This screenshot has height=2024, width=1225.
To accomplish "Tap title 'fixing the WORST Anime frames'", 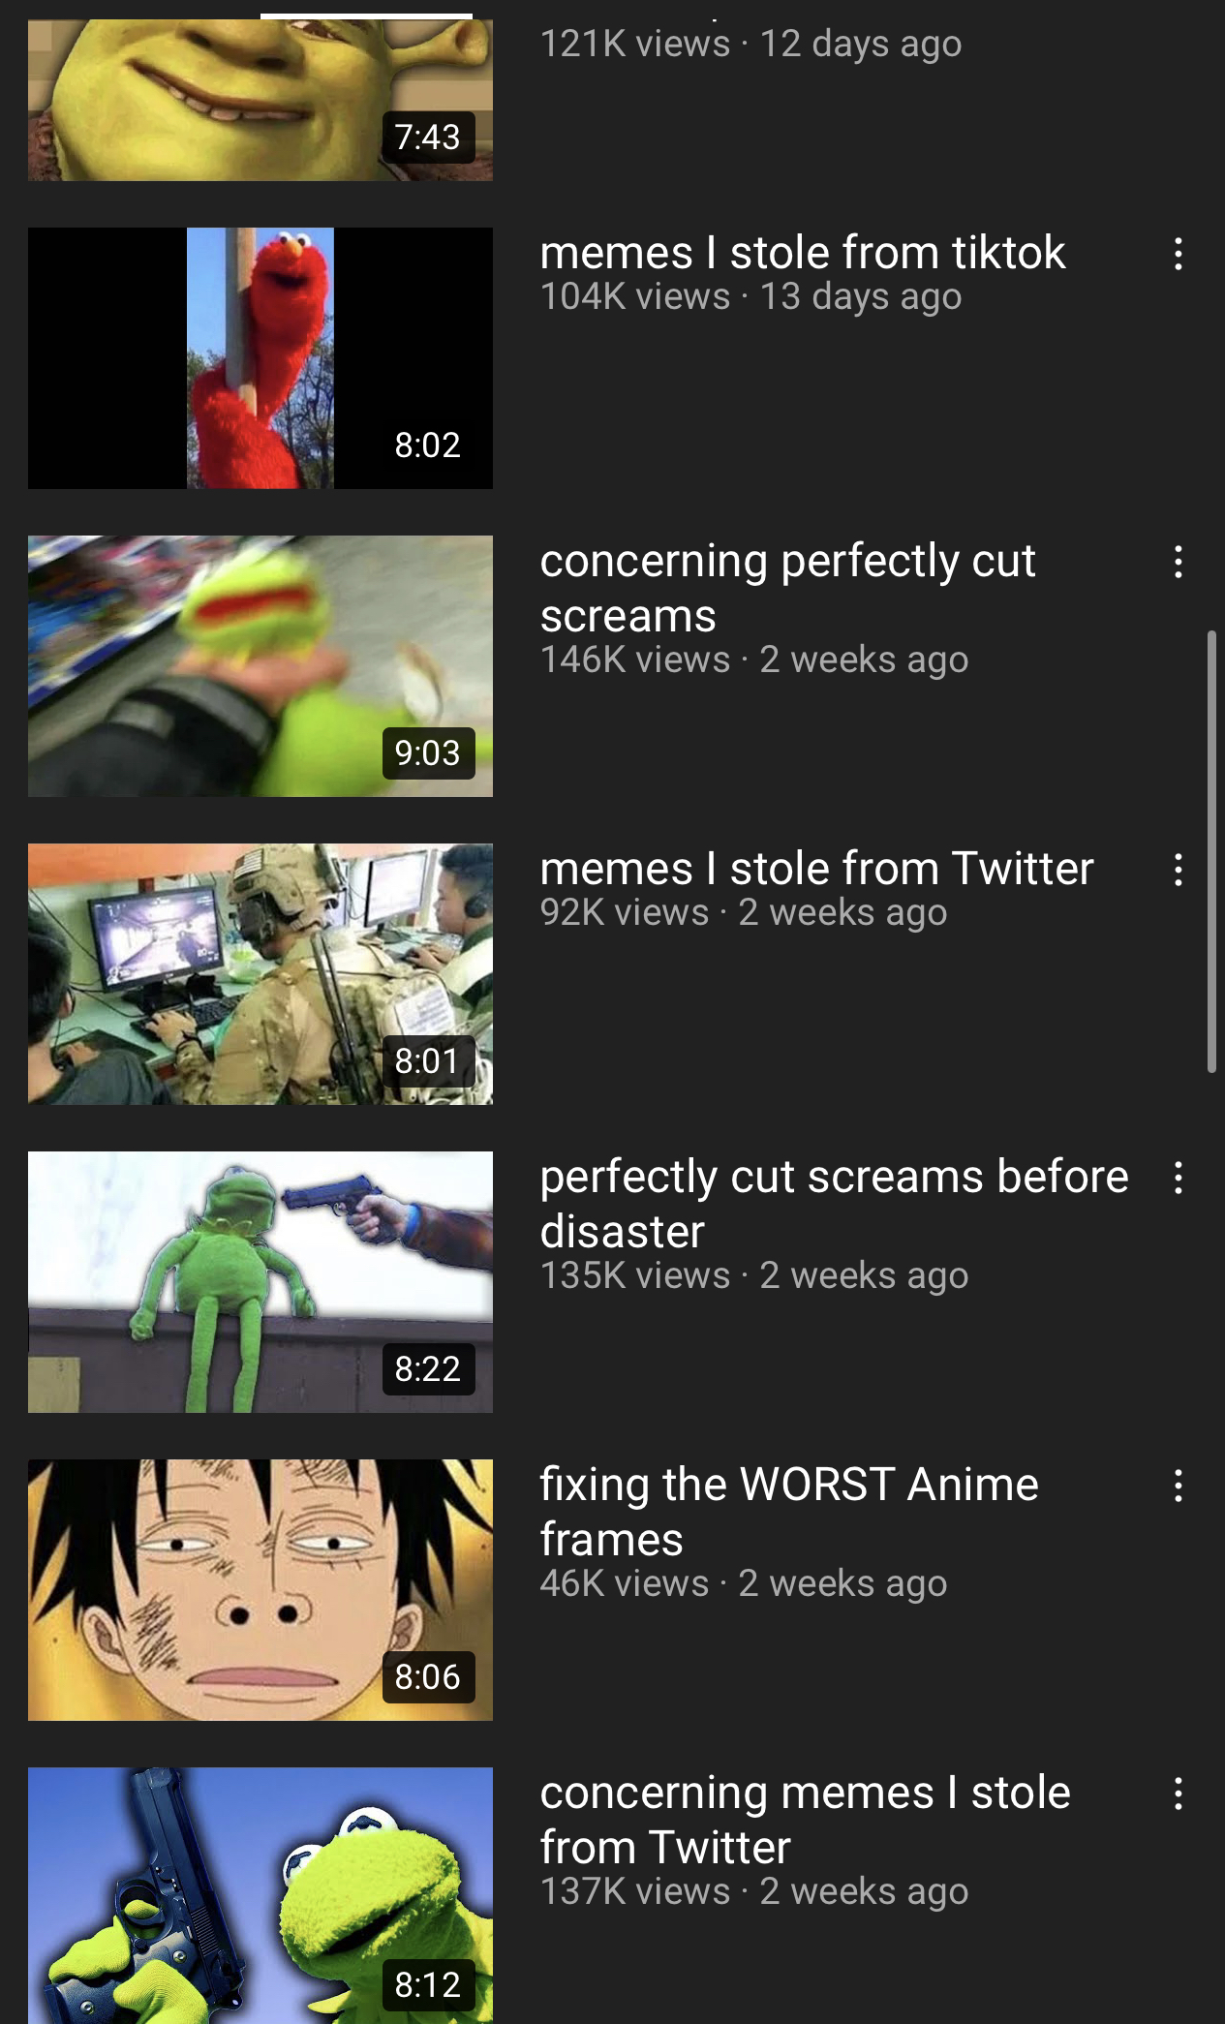I will tap(789, 1512).
